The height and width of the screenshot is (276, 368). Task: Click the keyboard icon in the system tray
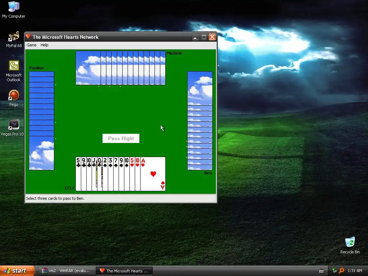pos(321,271)
